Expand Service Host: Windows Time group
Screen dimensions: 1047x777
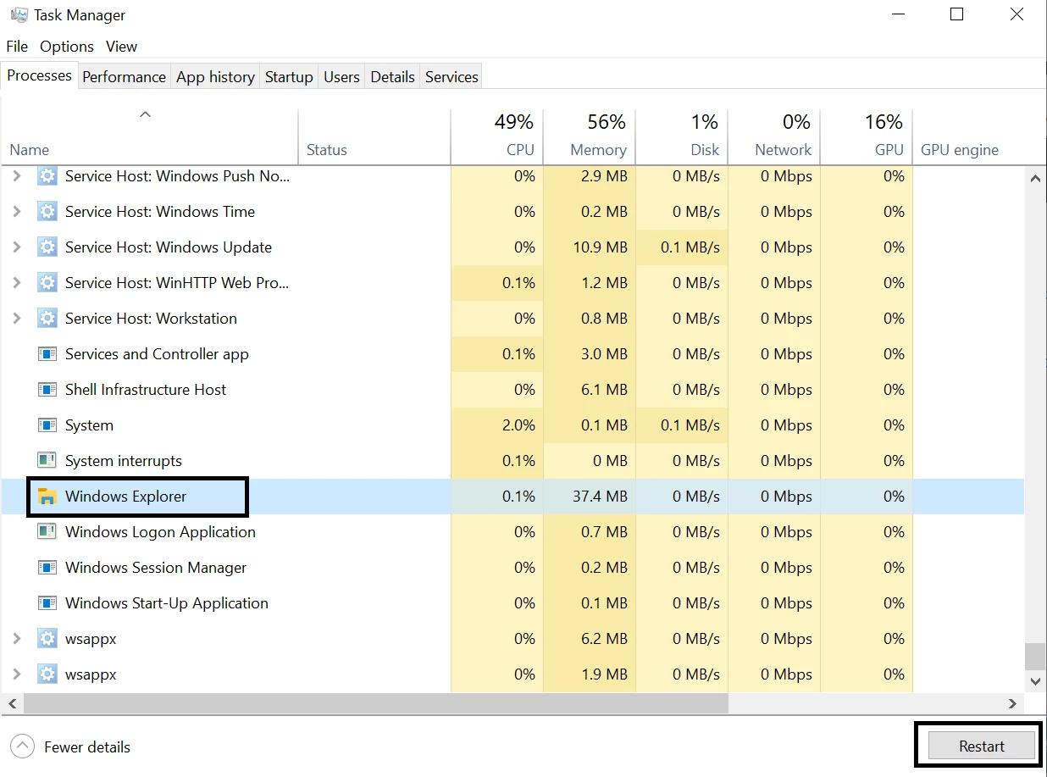(16, 212)
